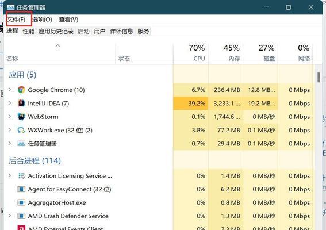This screenshot has width=326, height=230.
Task: Click the IntelliJ IDEA process icon
Action: tap(21, 103)
